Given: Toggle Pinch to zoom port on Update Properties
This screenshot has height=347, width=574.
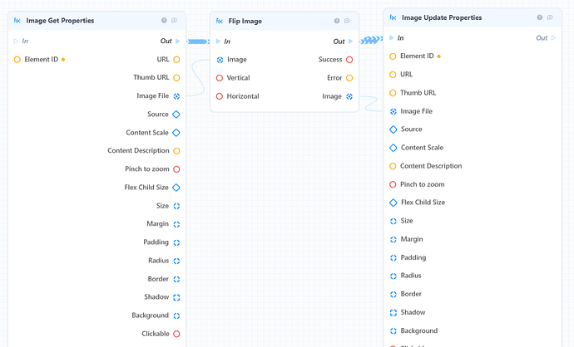Looking at the screenshot, I should [393, 184].
